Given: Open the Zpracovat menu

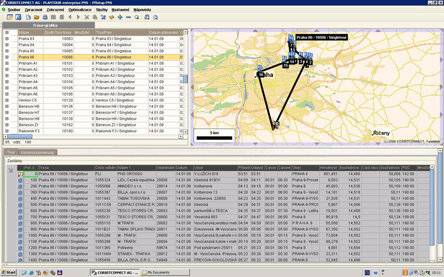Looking at the screenshot, I should [33, 9].
